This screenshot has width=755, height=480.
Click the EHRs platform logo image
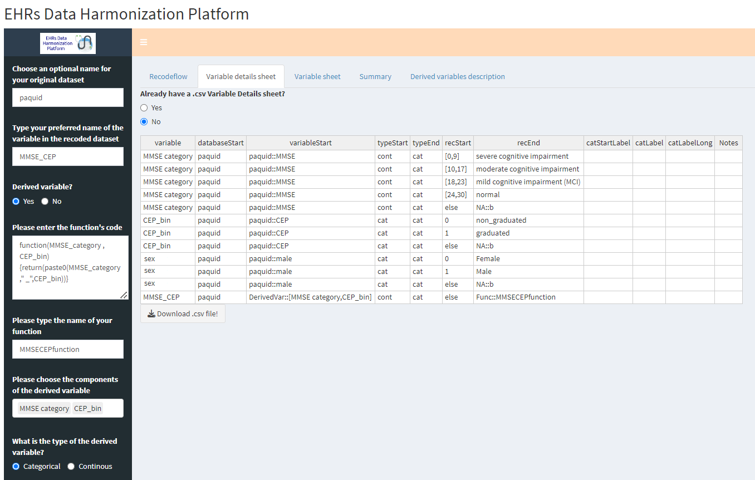[68, 43]
